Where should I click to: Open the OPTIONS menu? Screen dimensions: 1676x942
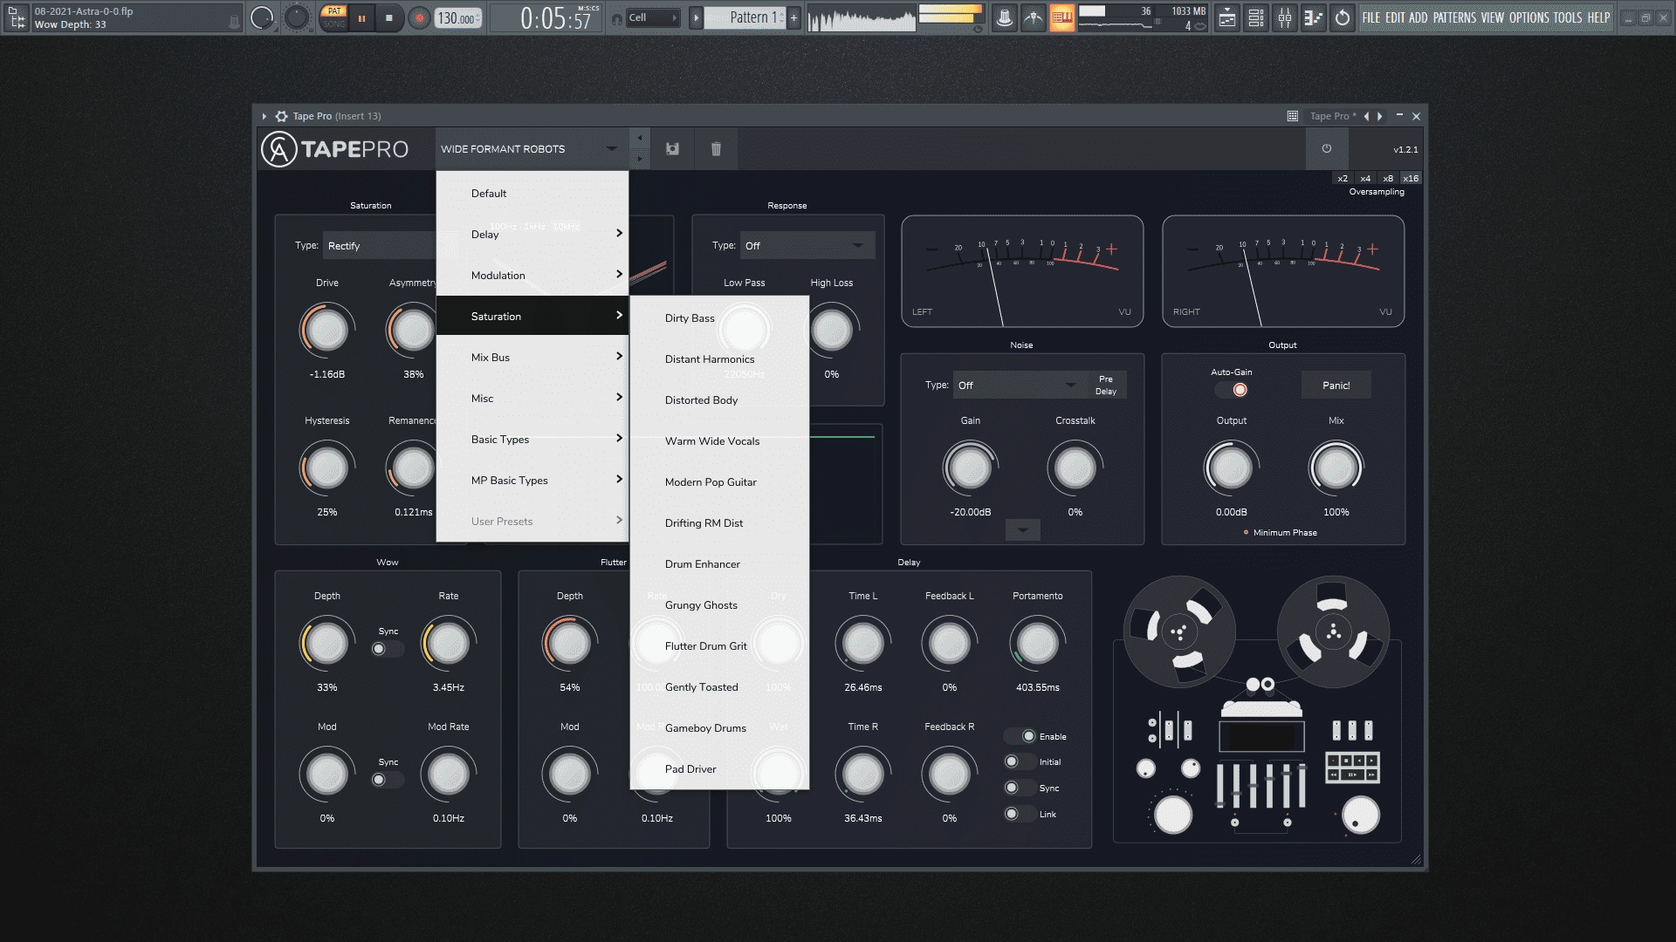[x=1529, y=17]
